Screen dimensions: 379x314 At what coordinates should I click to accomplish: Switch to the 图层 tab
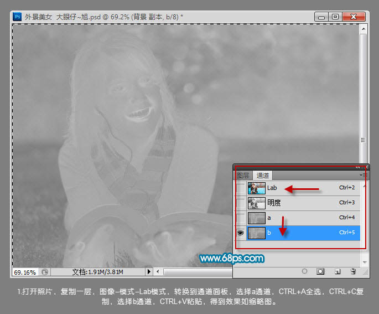pos(243,176)
